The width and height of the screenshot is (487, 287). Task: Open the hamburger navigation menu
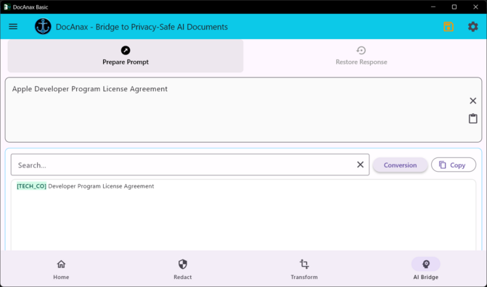(13, 27)
